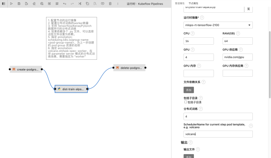Delete selection with the trash icon

[110, 3]
